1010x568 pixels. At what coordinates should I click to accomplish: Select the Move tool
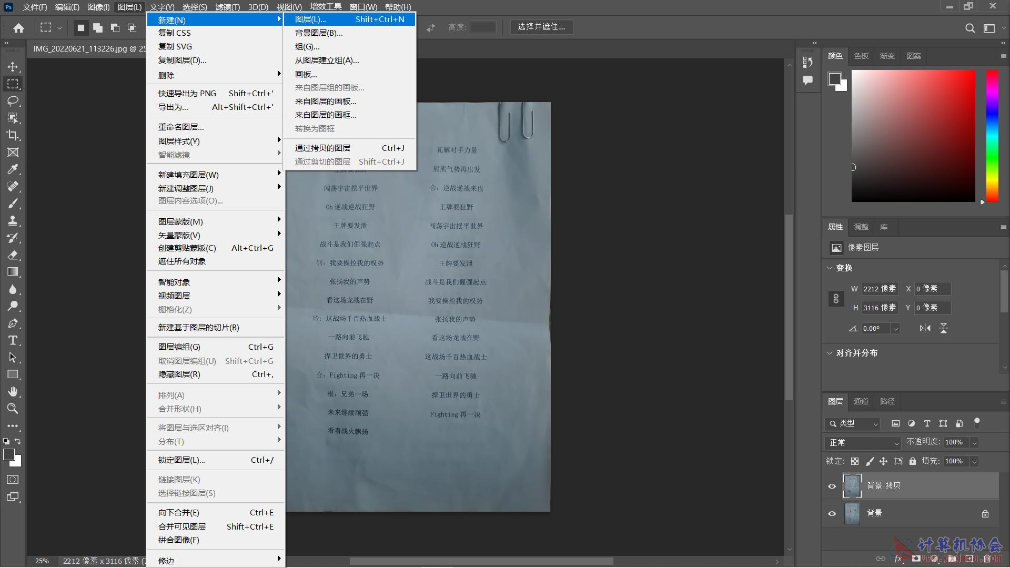13,67
